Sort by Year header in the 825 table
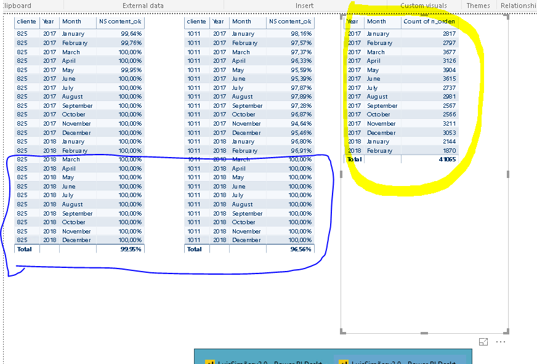537x364 pixels. coord(48,21)
